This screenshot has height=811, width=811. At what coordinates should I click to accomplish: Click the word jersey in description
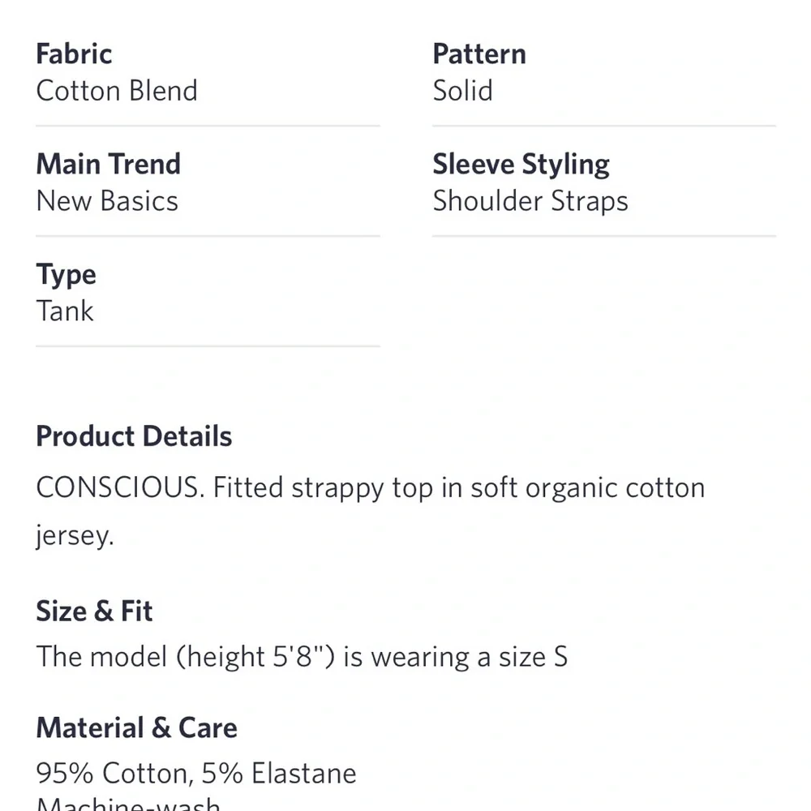pos(74,535)
